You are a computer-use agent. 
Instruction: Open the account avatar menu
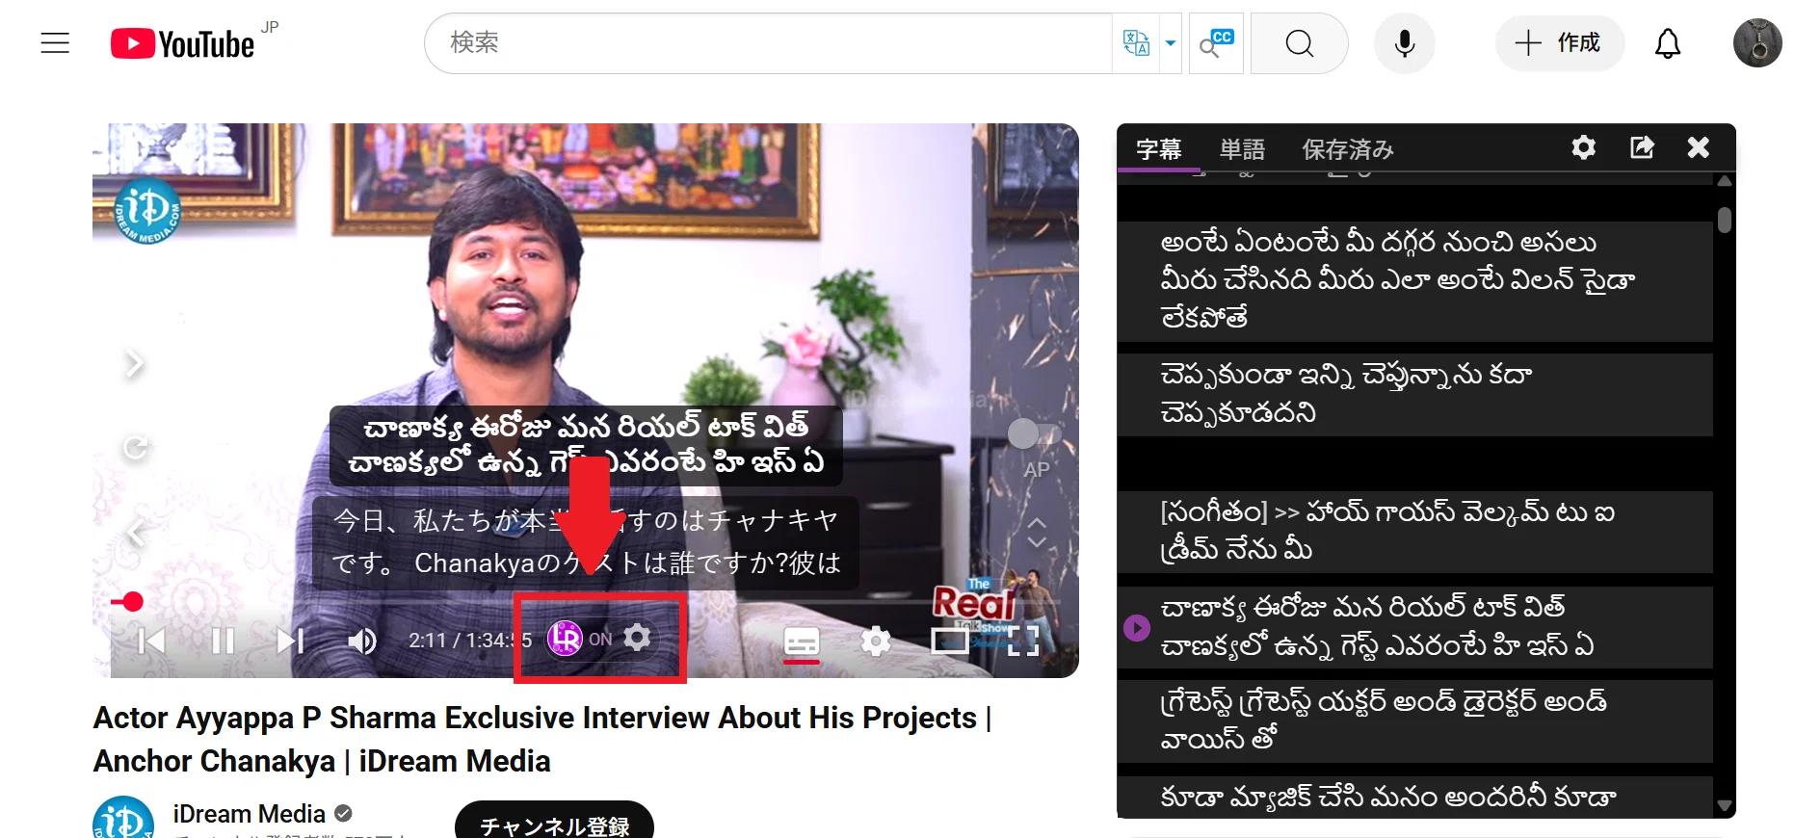click(1757, 43)
